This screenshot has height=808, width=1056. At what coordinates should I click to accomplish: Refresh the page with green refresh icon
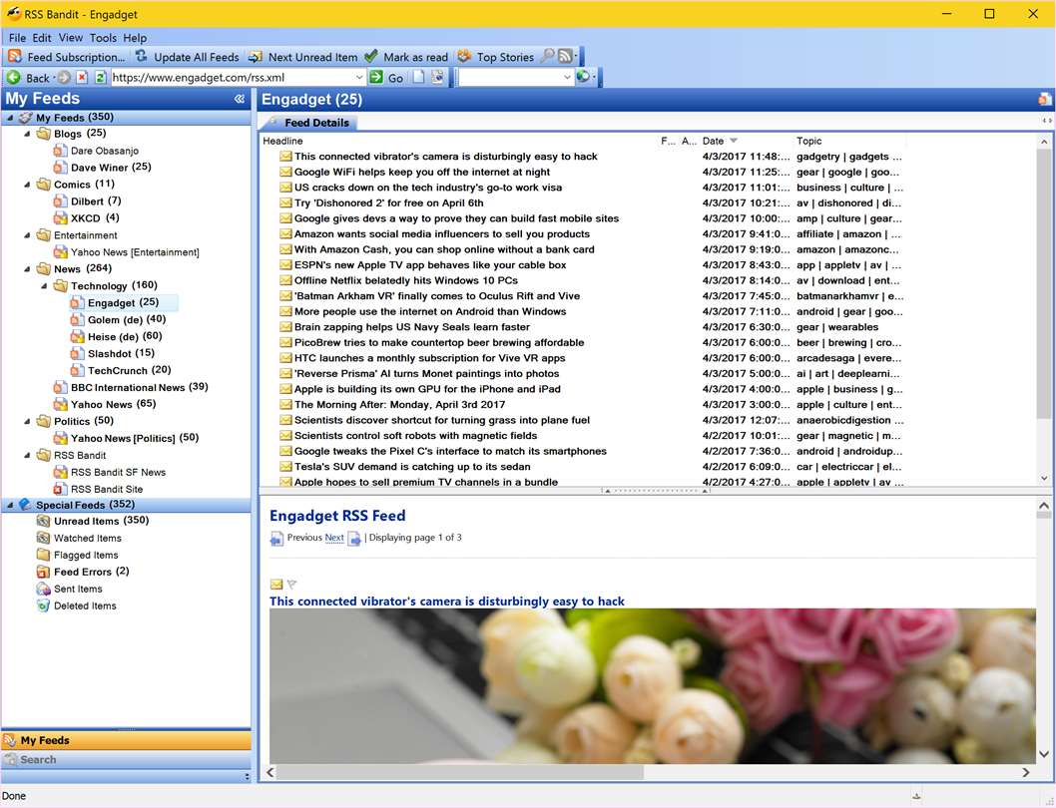(100, 78)
